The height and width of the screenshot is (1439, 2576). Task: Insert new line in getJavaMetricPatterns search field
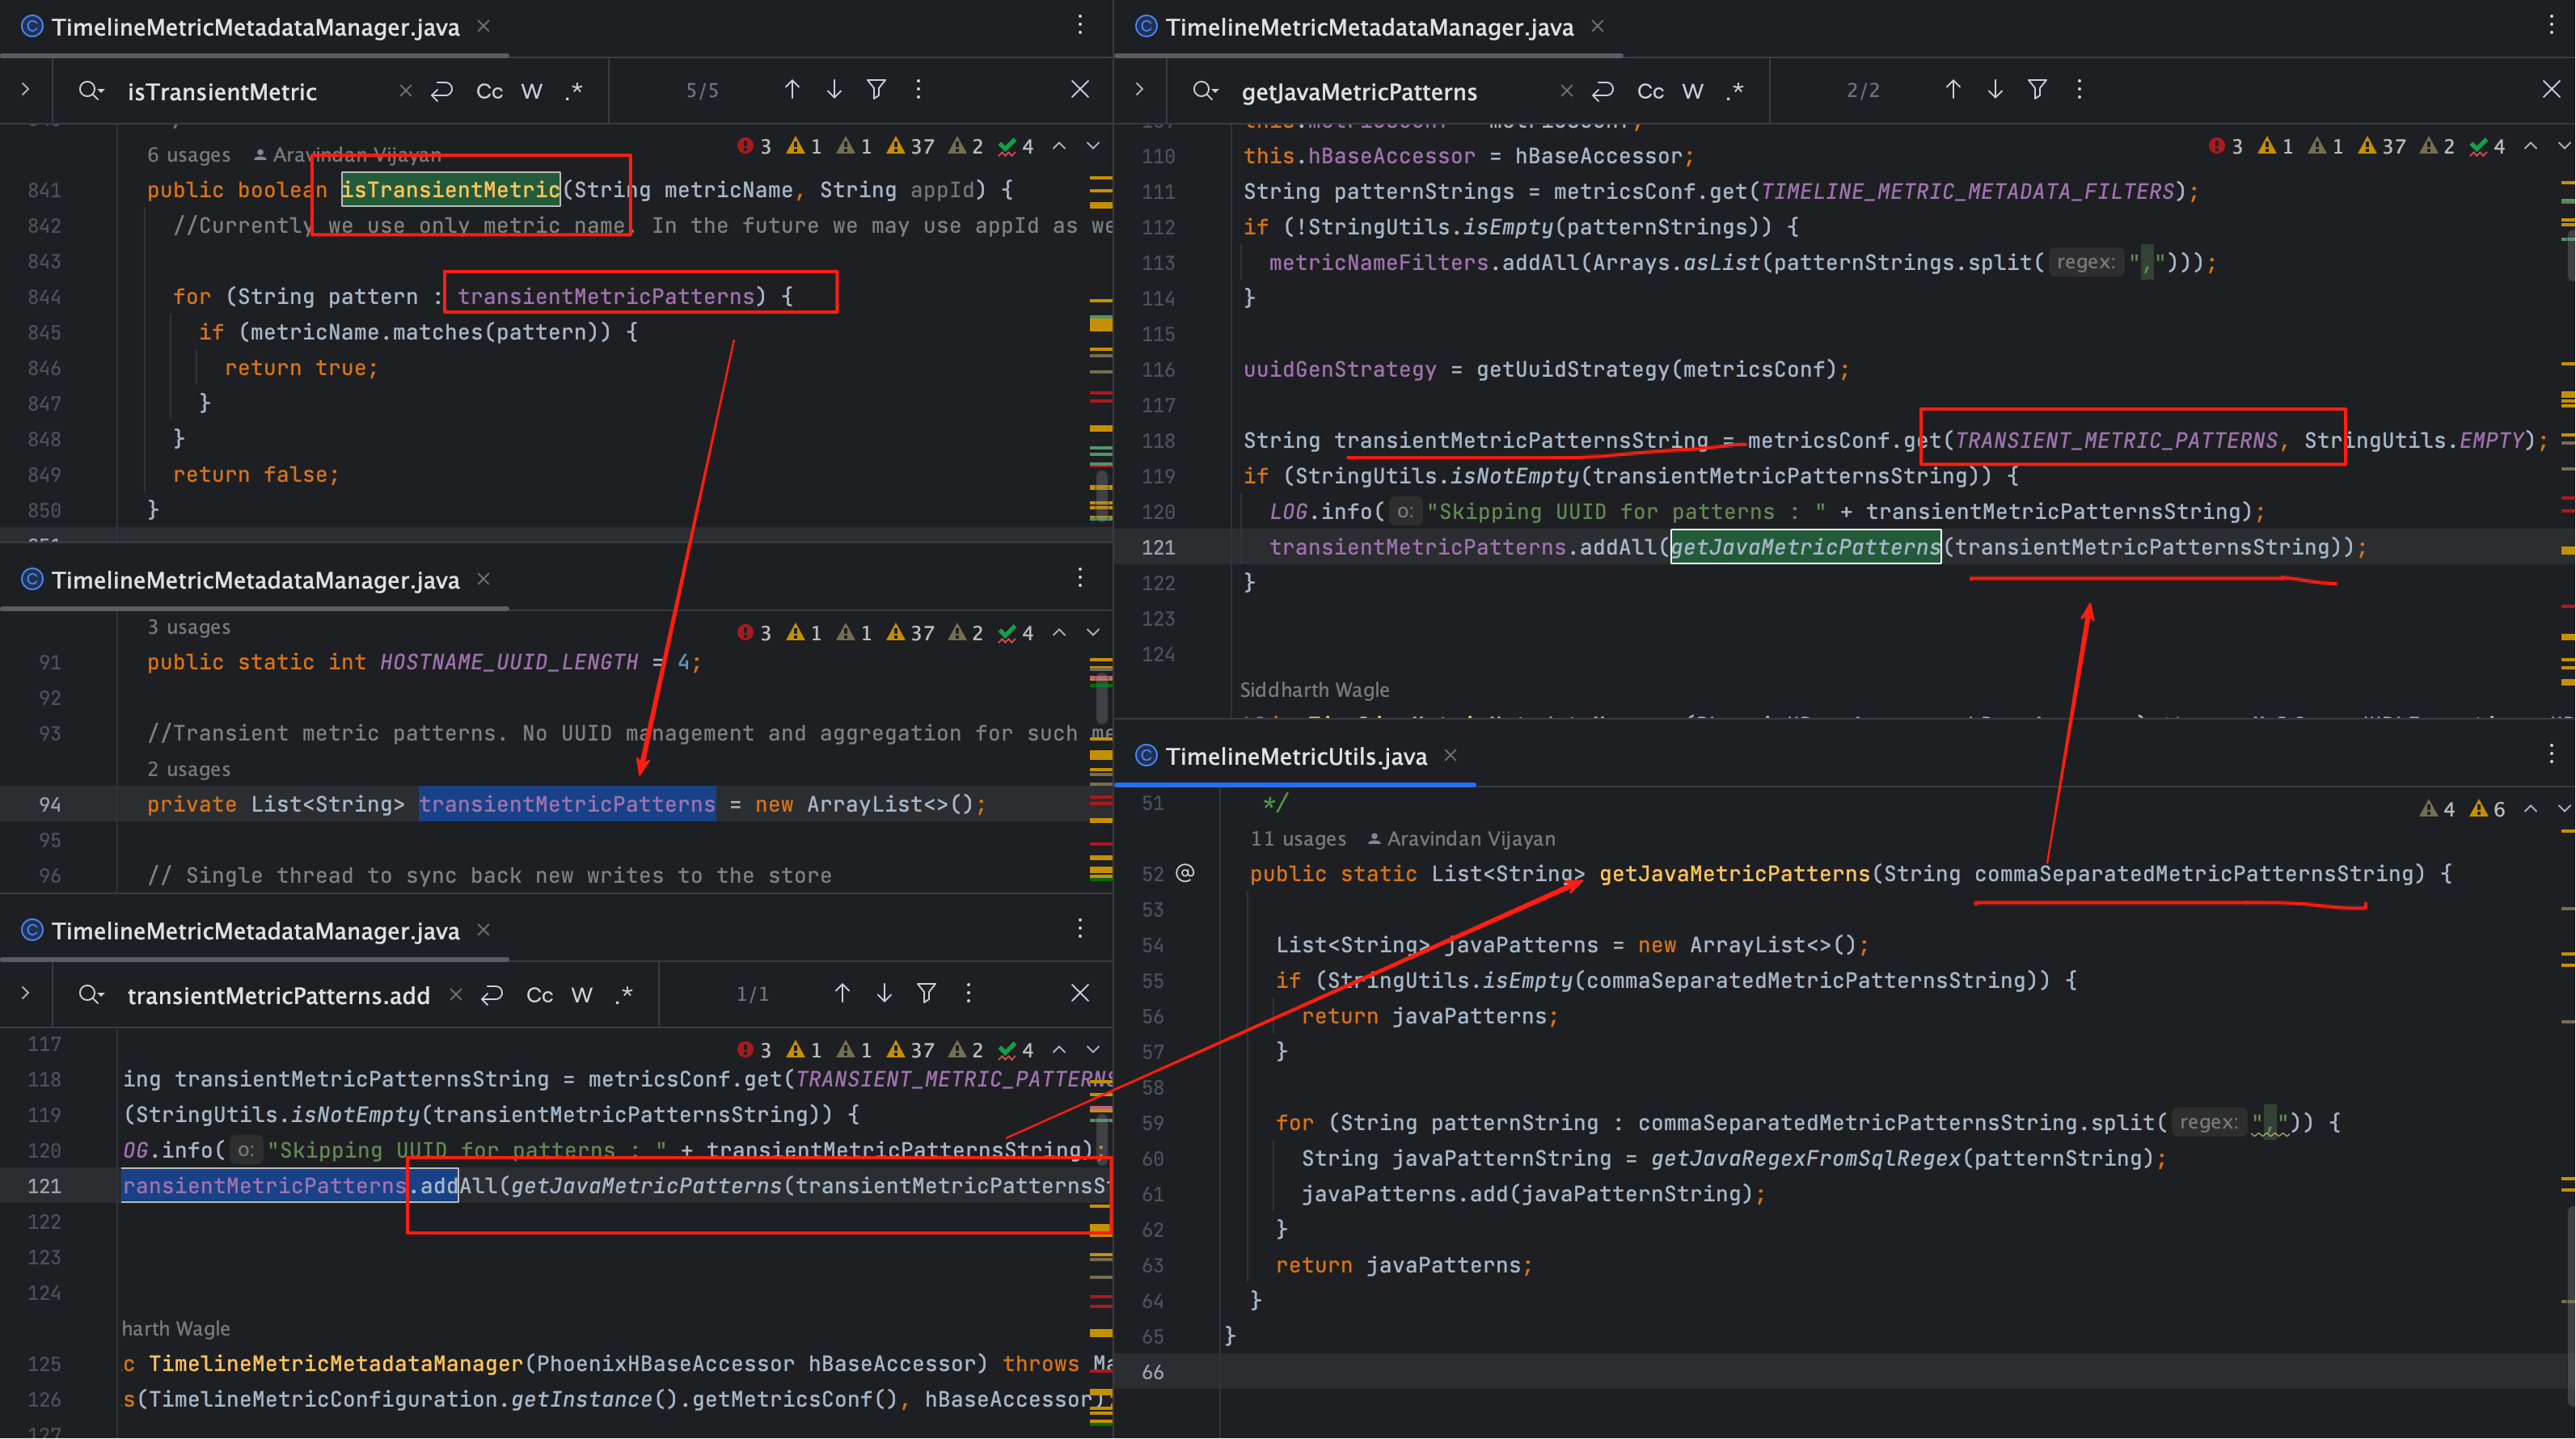pos(1603,91)
